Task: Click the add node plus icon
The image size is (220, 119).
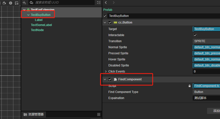Action: (x=24, y=3)
